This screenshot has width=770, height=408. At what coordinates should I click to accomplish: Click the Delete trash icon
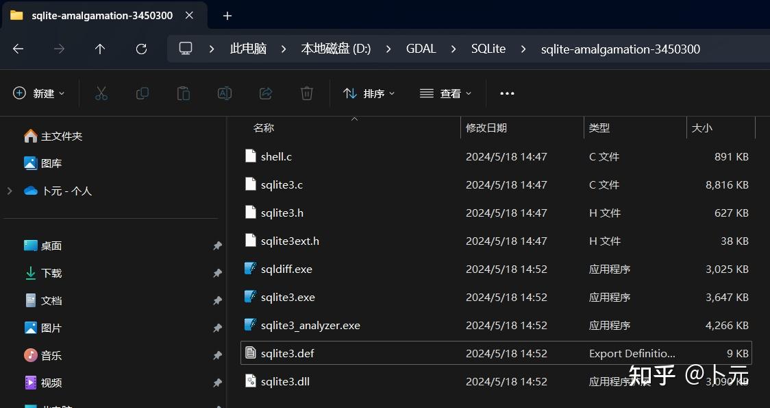click(x=307, y=93)
